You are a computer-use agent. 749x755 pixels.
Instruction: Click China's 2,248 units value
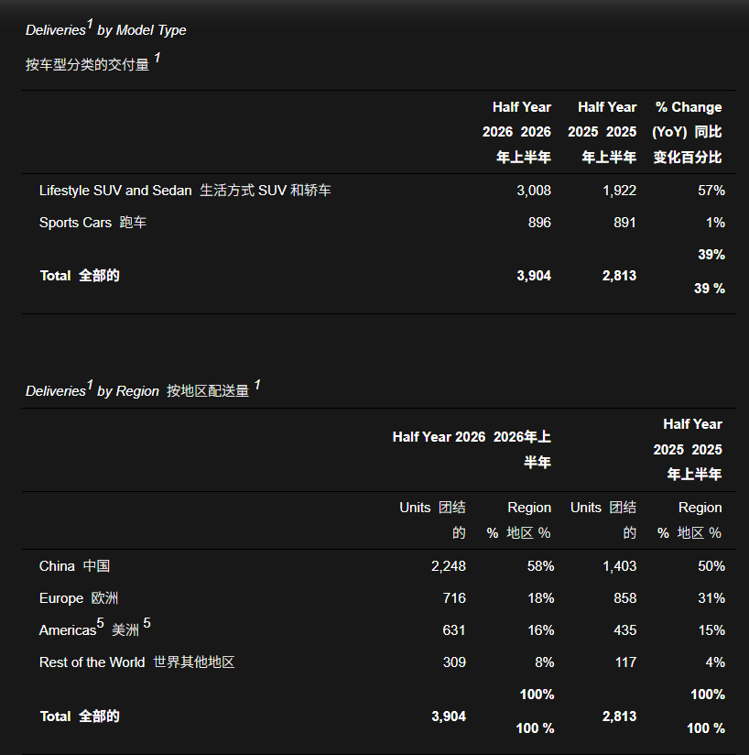449,565
